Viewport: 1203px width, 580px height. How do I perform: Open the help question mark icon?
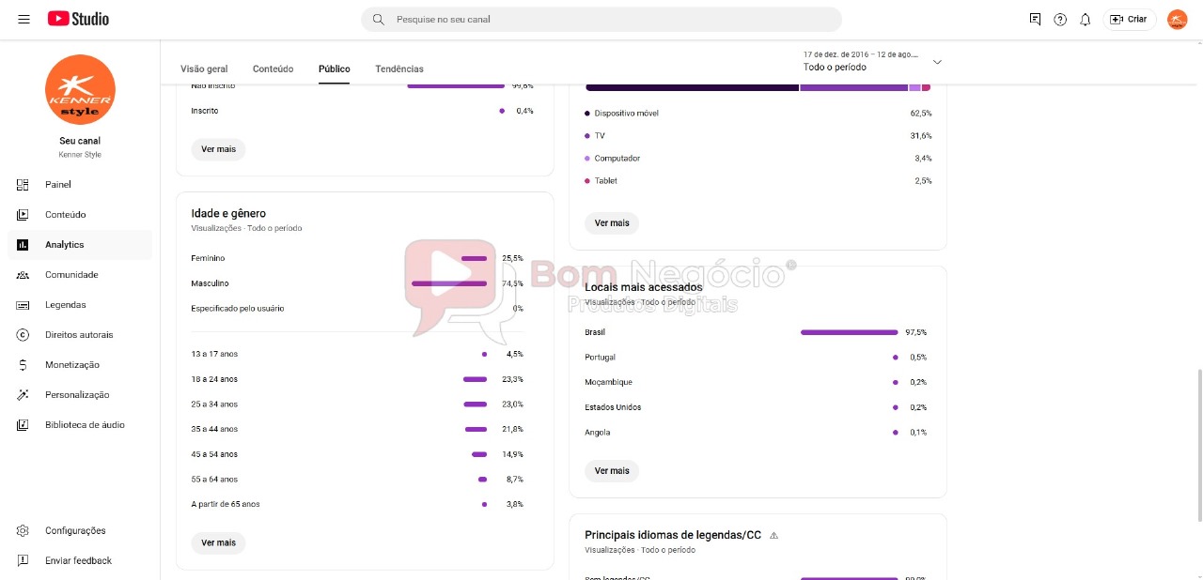click(x=1060, y=19)
